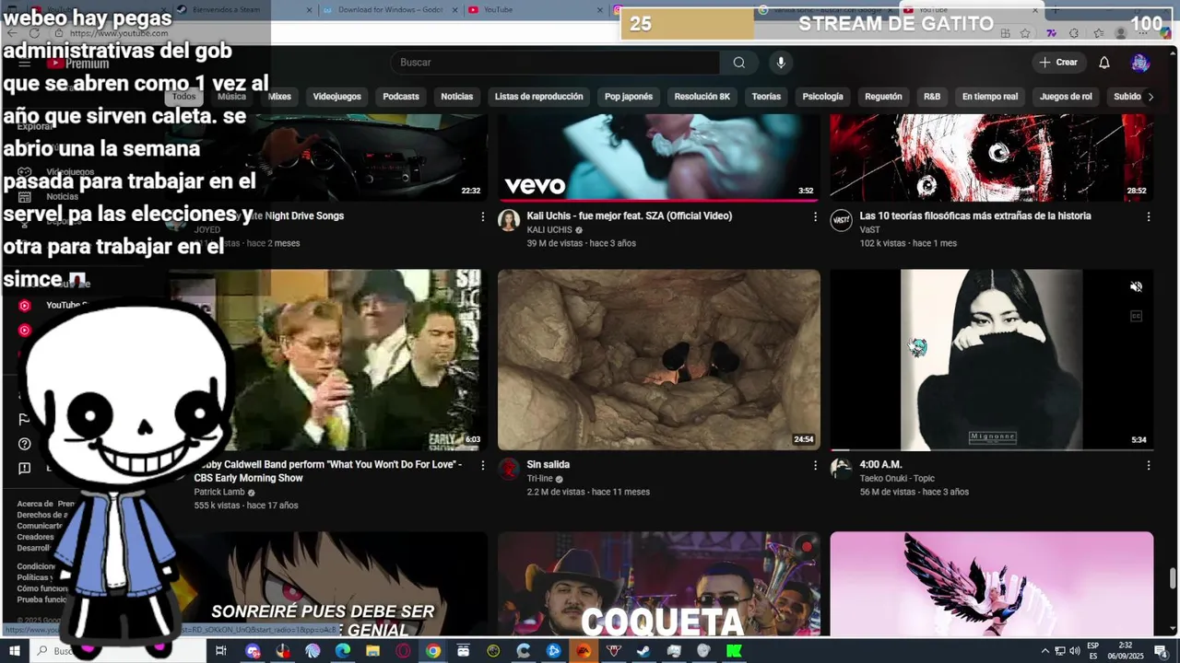
Task: Open Opera browser from the taskbar
Action: coord(403,651)
